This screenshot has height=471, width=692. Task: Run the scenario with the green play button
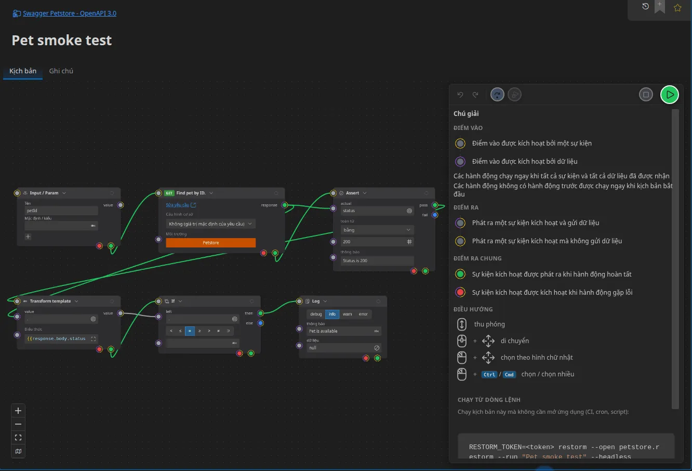[670, 95]
